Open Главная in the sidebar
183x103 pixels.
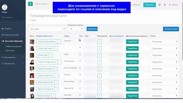[x=7, y=29]
